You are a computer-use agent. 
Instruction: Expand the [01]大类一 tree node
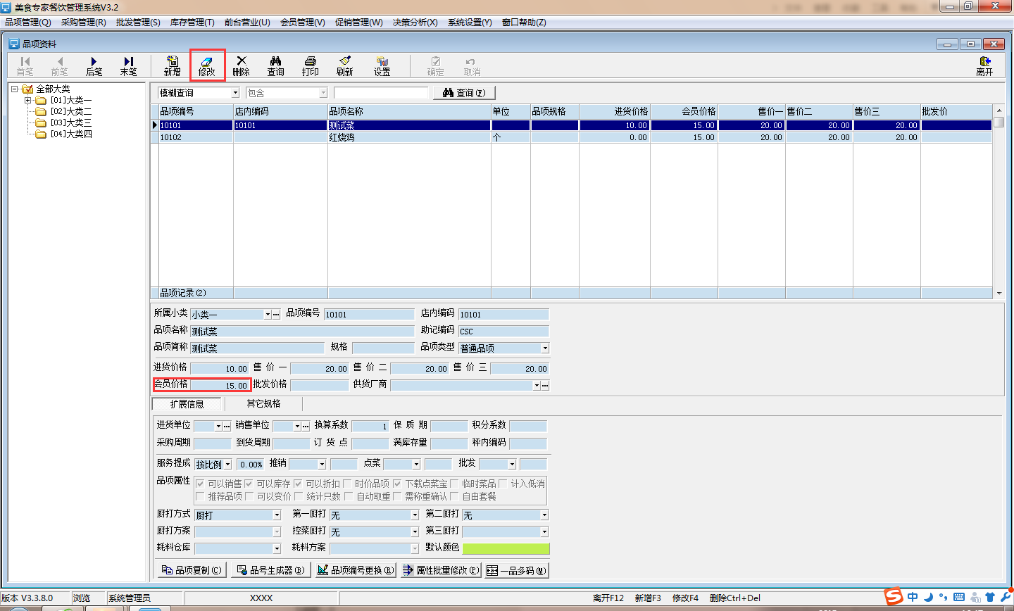[28, 100]
